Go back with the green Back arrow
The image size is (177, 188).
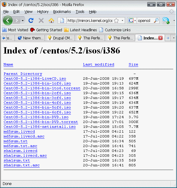point(8,20)
